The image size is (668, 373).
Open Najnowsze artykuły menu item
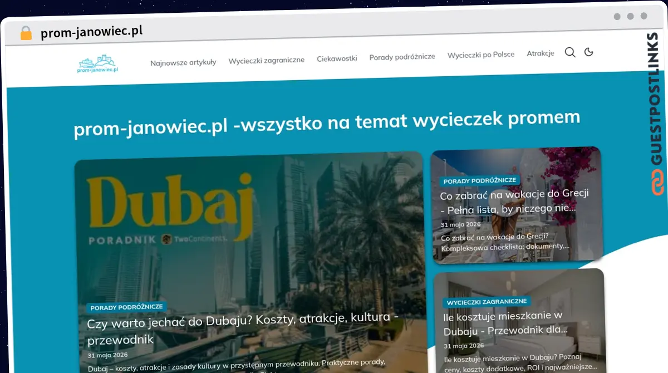183,62
